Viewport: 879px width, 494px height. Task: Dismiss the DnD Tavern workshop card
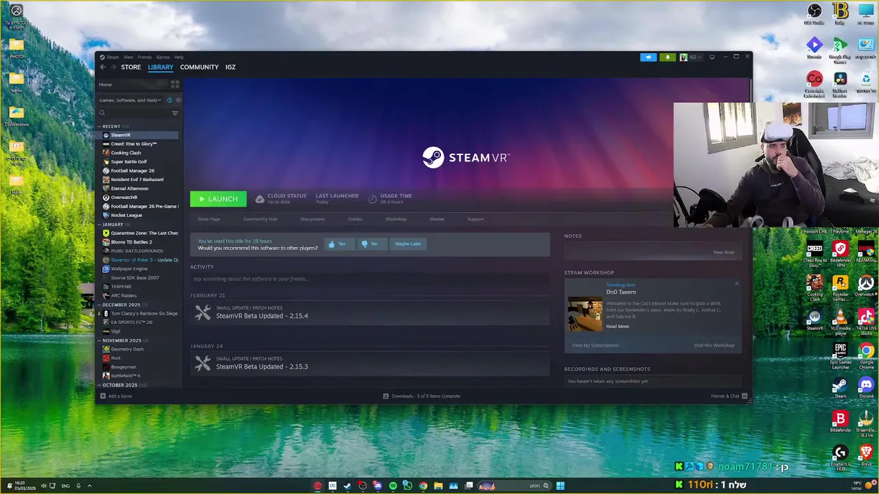click(x=737, y=283)
